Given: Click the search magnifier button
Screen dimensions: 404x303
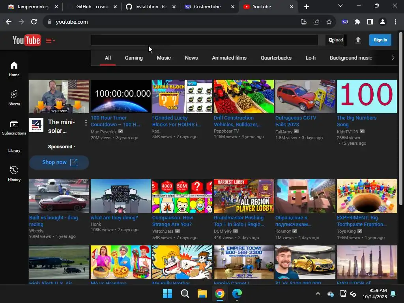Looking at the screenshot, I should [331, 40].
